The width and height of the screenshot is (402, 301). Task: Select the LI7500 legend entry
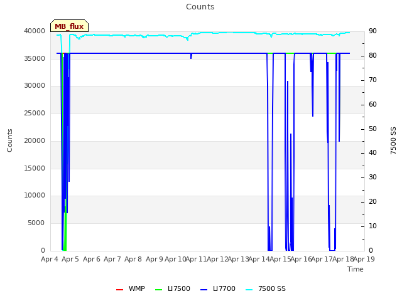(173, 288)
